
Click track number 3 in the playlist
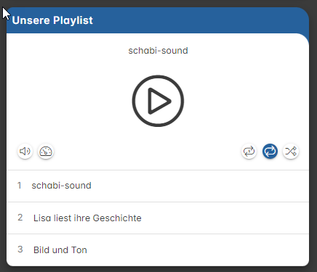pos(20,250)
